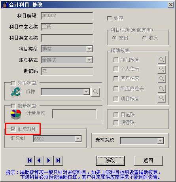Toggle the 汇总打印 checkbox
Viewport: 176px width, 182px height.
tap(13, 129)
